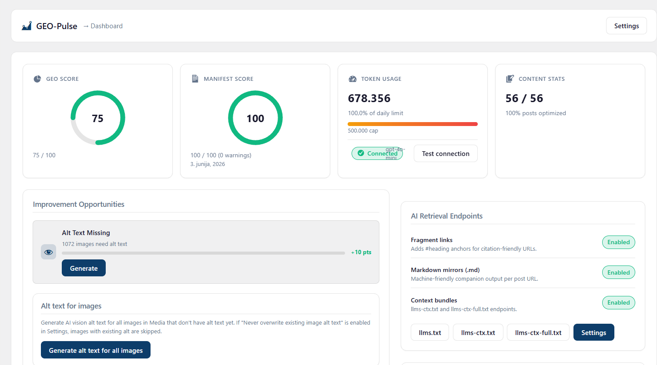Viewport: 657px width, 365px height.
Task: Click the 'Context bundles' label
Action: [434, 300]
